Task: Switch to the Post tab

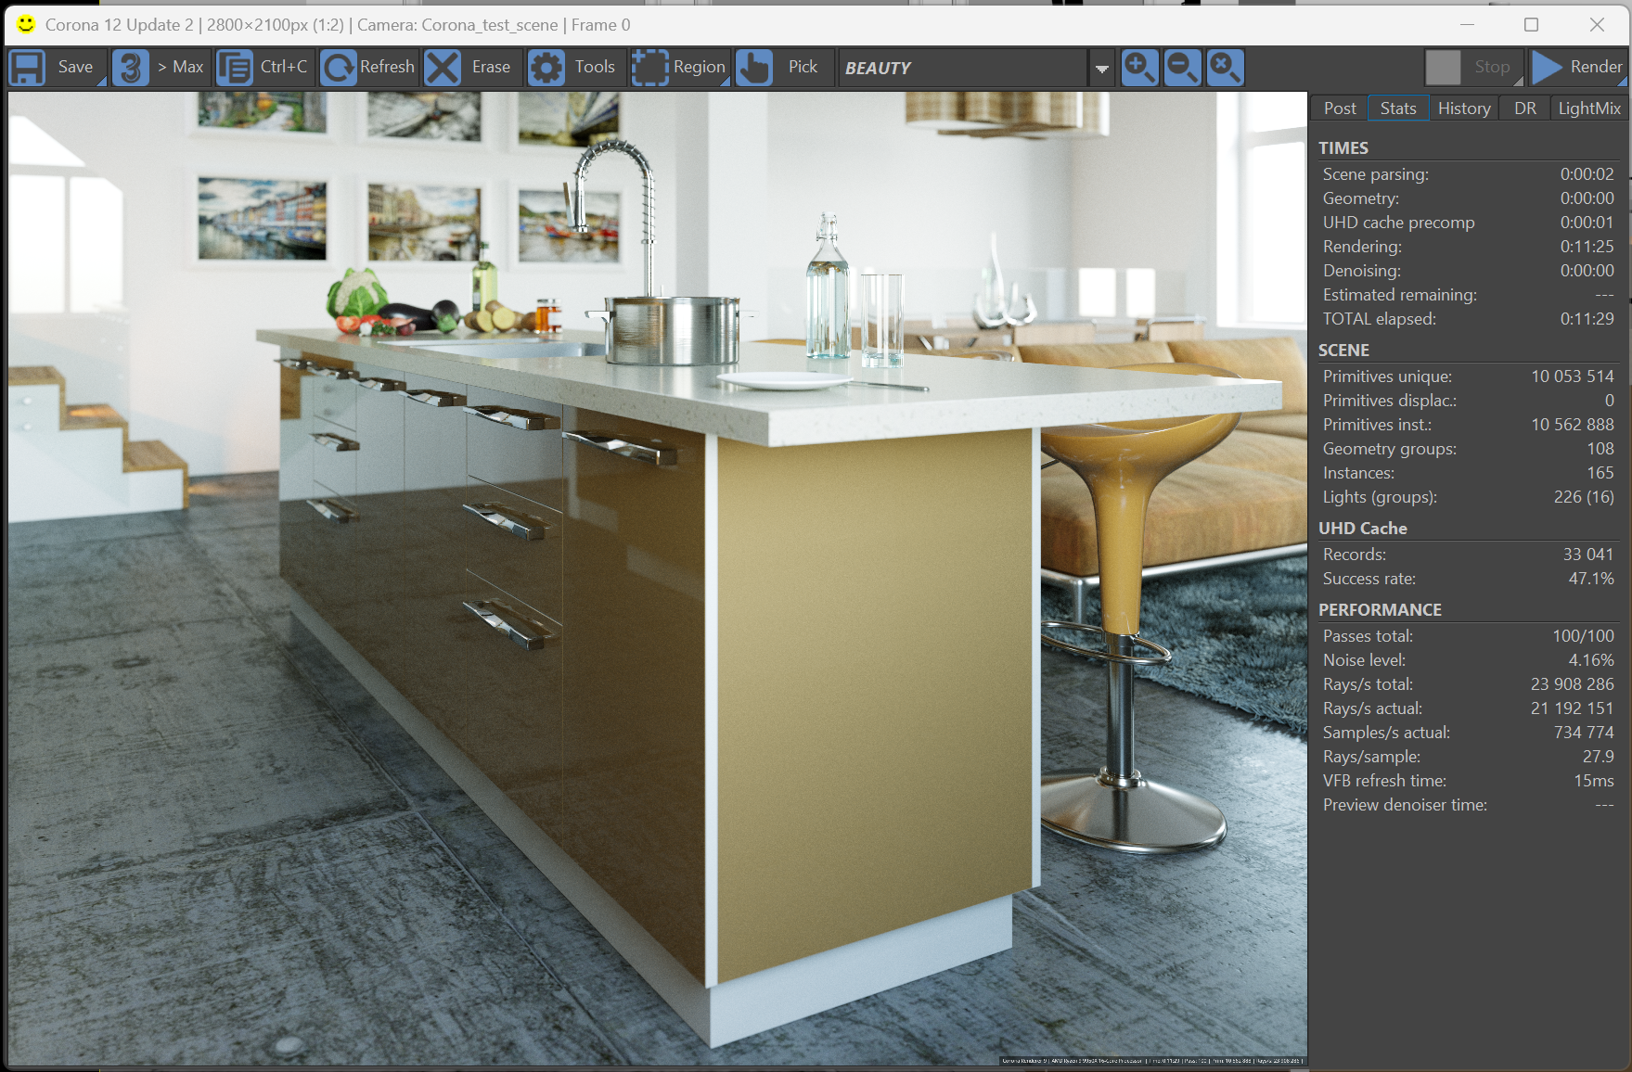Action: click(1340, 108)
